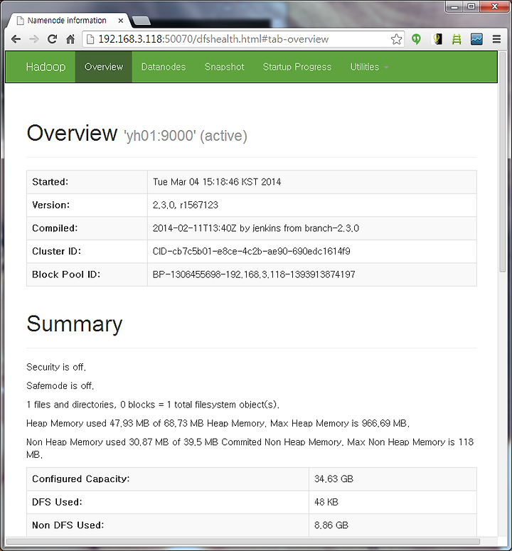Click the Non Heap Memory used line

(x=250, y=448)
